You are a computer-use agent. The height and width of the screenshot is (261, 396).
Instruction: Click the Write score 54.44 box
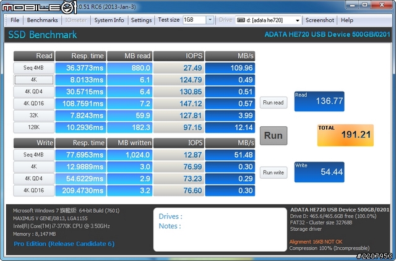(319, 172)
